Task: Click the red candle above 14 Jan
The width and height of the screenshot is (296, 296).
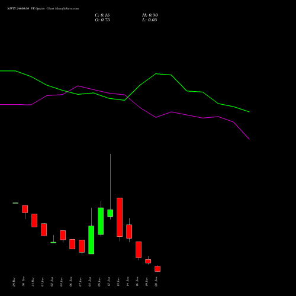Action: 129,231
